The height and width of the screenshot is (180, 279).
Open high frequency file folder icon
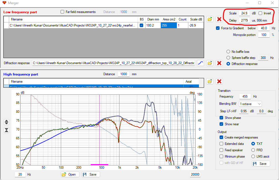click(x=210, y=81)
